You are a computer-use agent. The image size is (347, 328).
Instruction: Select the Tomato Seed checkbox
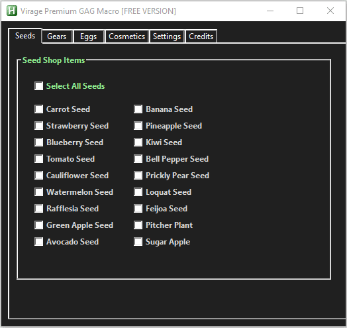[x=38, y=159]
